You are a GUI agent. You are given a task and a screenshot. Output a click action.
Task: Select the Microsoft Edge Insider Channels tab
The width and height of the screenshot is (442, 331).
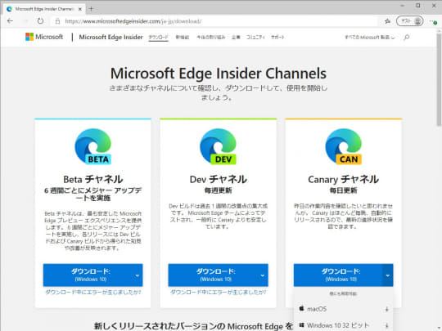tap(44, 9)
